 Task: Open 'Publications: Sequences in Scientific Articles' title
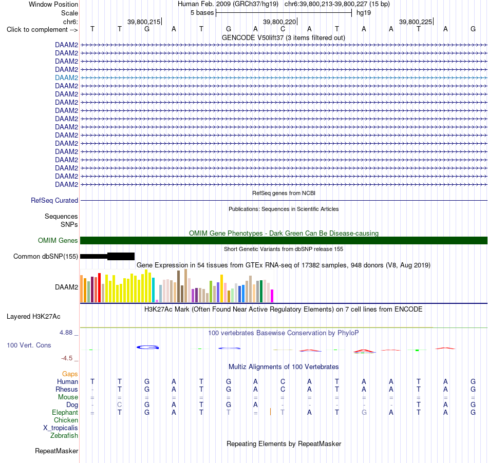click(284, 209)
